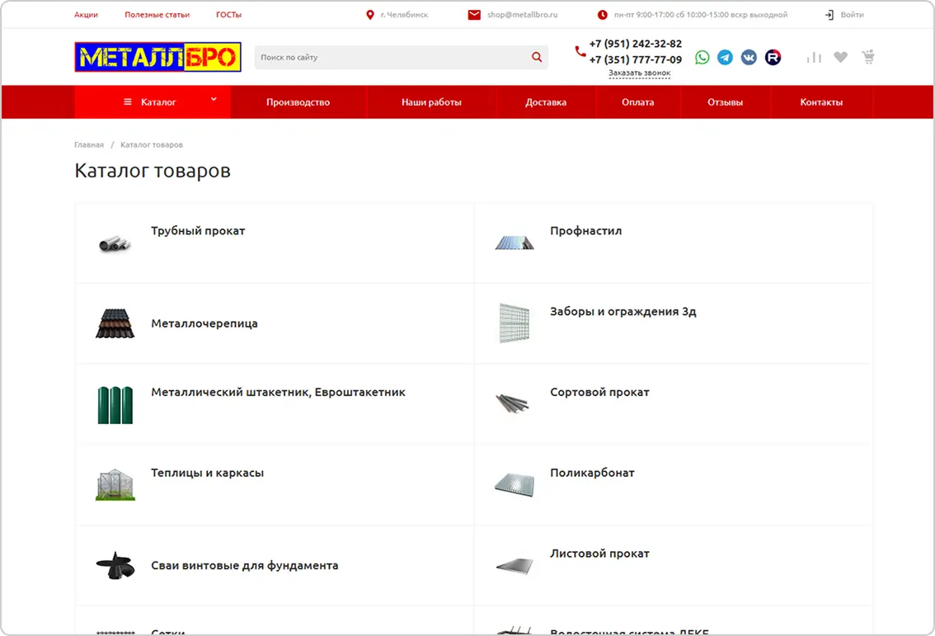Open WhatsApp chat icon
The width and height of the screenshot is (935, 636).
point(702,57)
